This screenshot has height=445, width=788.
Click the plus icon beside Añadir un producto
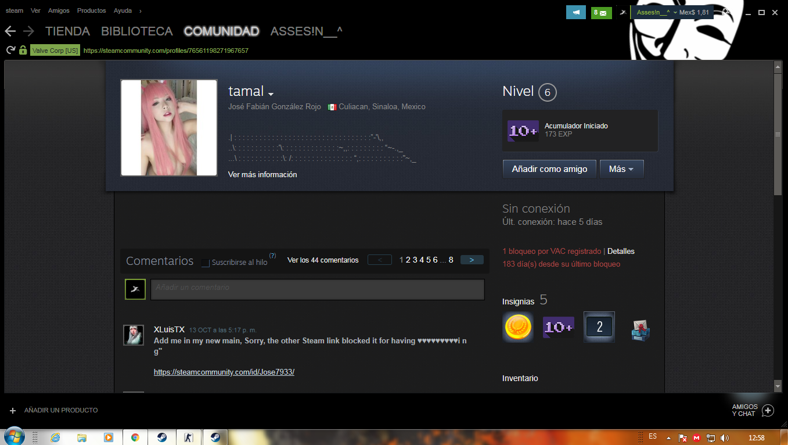pyautogui.click(x=13, y=410)
